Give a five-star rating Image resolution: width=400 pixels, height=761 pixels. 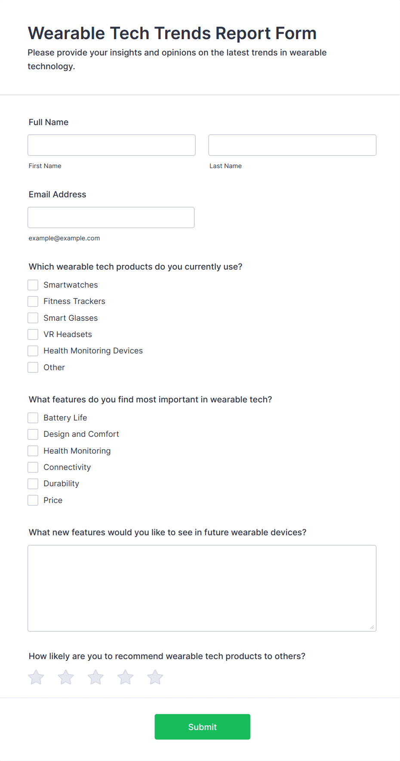pos(155,677)
